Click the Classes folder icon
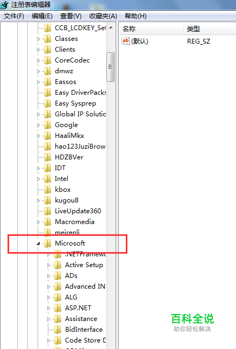Viewport: 236px width, 349px height. coord(47,39)
